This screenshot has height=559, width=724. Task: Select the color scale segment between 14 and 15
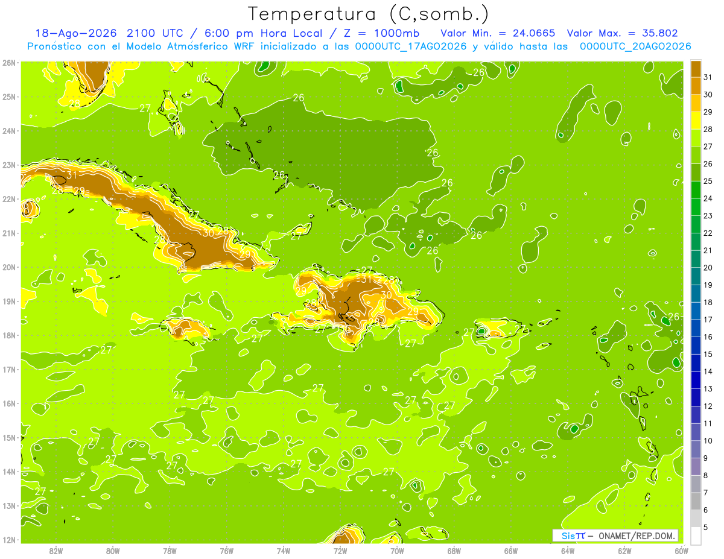(x=696, y=362)
